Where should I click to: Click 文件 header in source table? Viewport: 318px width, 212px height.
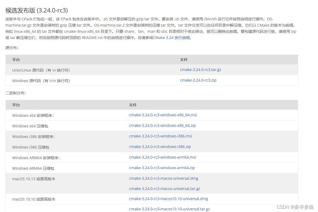(x=184, y=60)
